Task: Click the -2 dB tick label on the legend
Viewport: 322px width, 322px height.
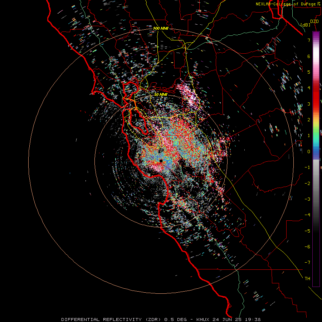Action: pyautogui.click(x=307, y=184)
